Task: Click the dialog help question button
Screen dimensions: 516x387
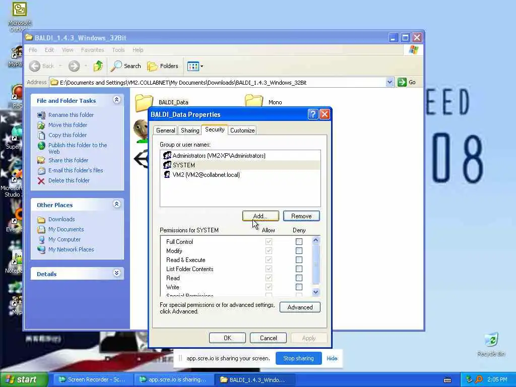Action: pyautogui.click(x=312, y=114)
